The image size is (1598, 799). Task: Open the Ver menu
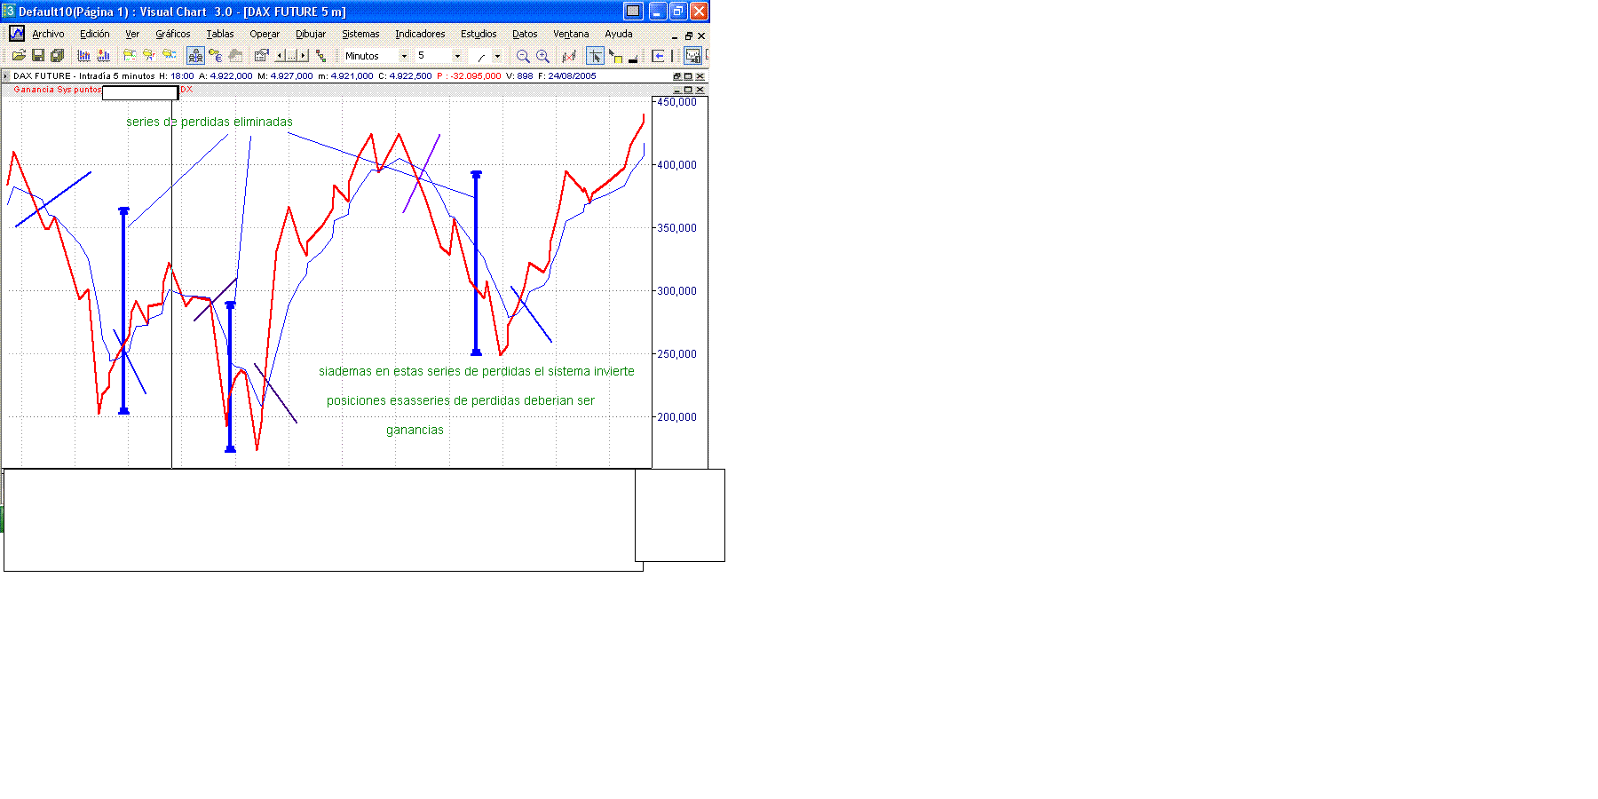coord(132,34)
